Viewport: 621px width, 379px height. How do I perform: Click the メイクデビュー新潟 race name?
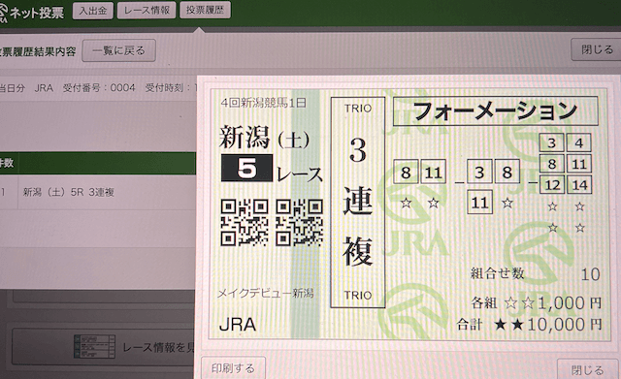click(x=265, y=293)
